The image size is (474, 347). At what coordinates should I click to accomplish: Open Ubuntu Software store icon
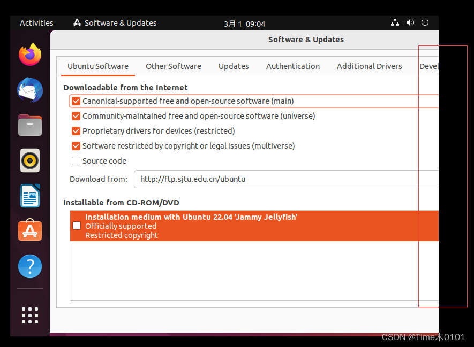point(30,230)
